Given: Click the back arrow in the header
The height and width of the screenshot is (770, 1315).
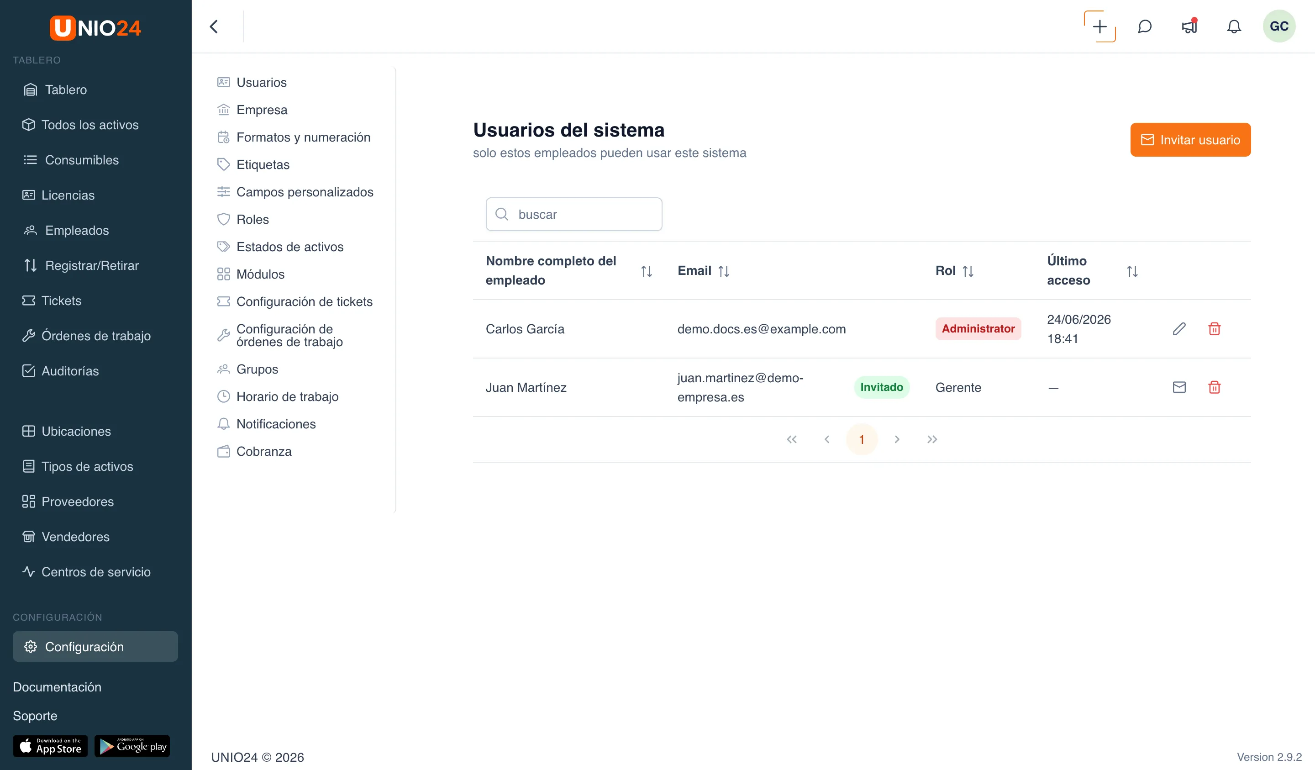Looking at the screenshot, I should point(213,26).
